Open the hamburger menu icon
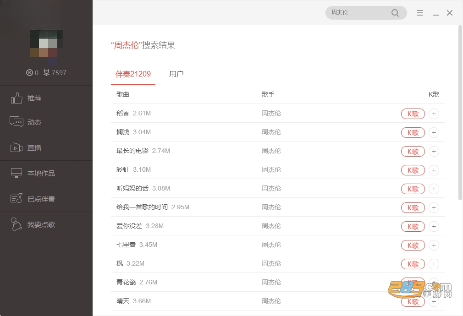 pos(419,13)
